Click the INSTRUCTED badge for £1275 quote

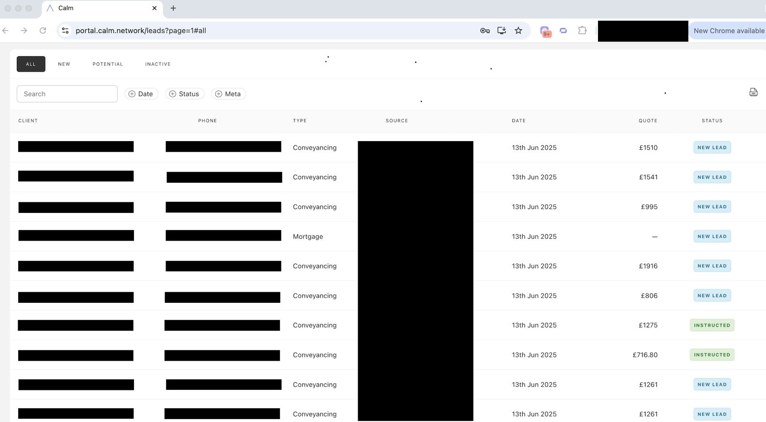tap(712, 325)
